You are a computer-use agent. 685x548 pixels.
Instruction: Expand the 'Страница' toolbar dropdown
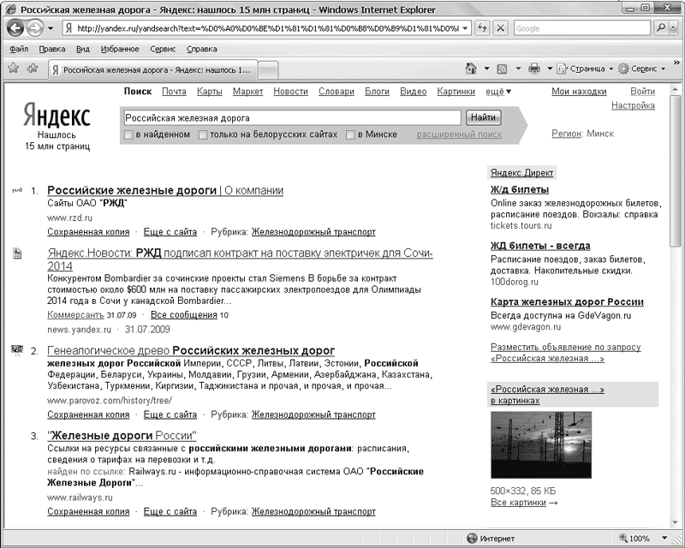611,68
